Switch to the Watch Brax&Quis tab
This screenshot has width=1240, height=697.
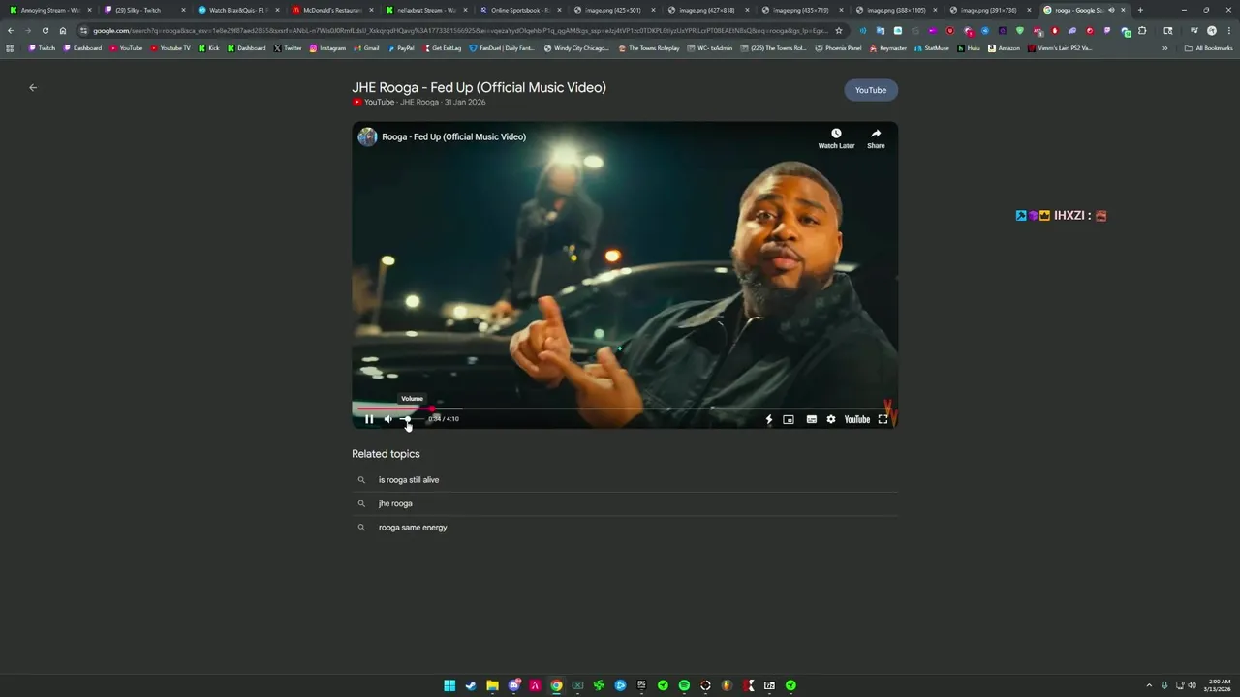(237, 10)
